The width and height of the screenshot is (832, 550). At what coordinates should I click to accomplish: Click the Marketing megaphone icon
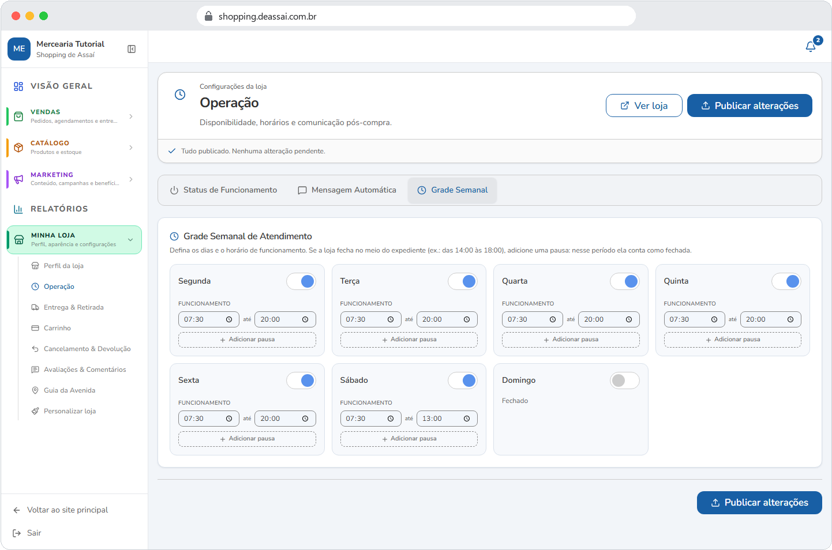click(x=18, y=179)
